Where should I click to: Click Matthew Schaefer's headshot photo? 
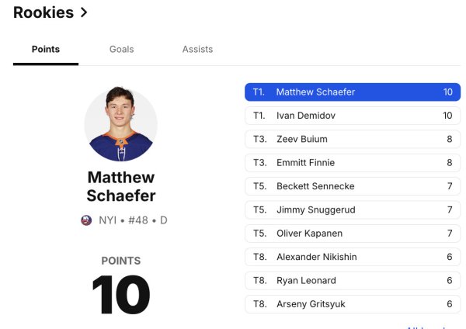120,124
